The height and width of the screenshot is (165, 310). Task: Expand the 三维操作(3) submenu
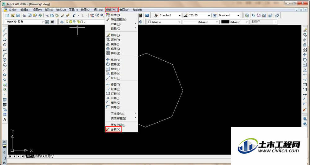coord(122,114)
